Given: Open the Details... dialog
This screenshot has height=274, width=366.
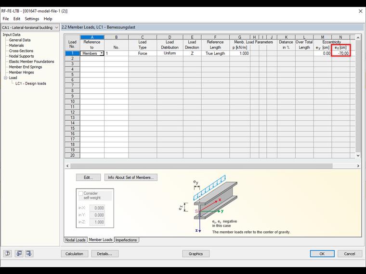Looking at the screenshot, I should [x=105, y=254].
